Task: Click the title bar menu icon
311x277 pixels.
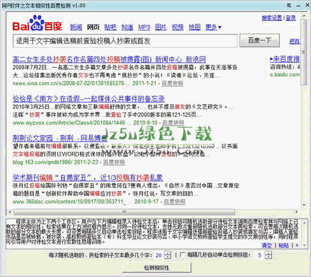Action: [289, 5]
